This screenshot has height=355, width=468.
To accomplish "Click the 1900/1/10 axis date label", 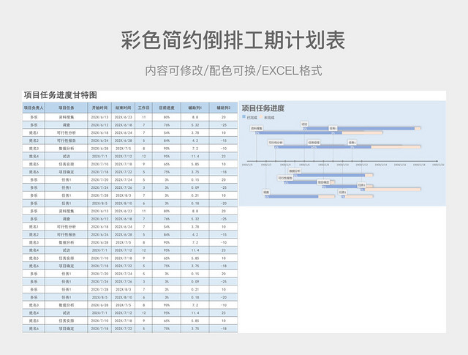I will [342, 165].
